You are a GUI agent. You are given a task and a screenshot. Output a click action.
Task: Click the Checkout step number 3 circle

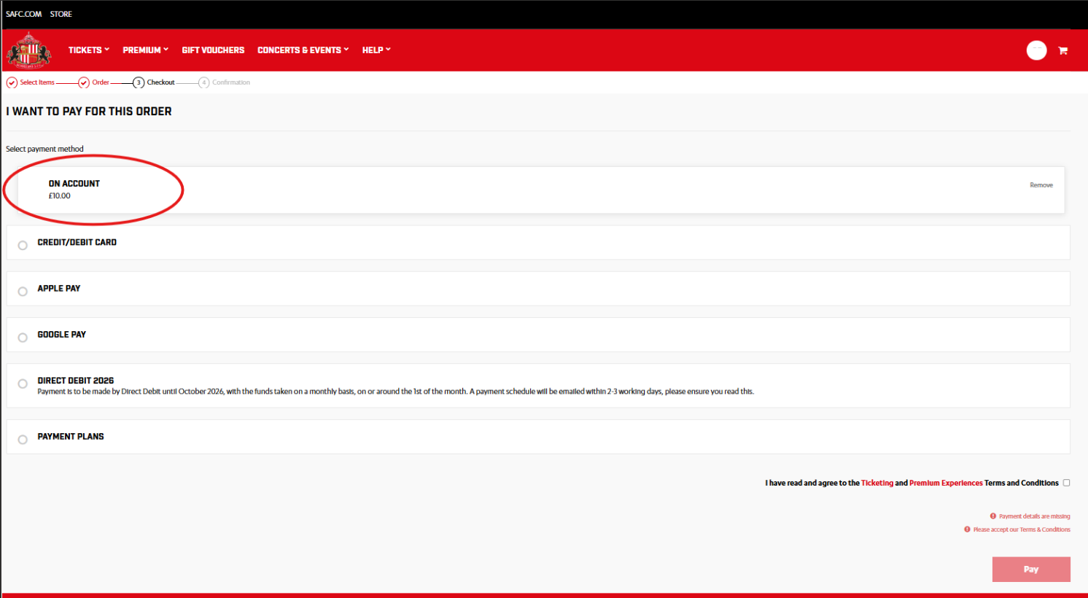tap(139, 83)
